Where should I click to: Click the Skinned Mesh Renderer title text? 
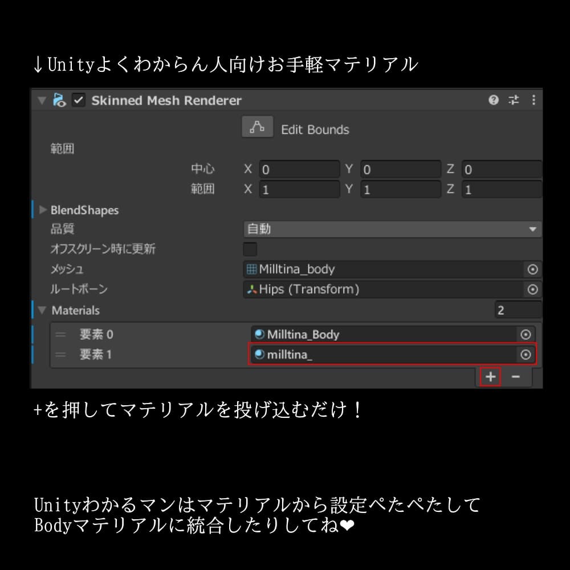tap(166, 100)
